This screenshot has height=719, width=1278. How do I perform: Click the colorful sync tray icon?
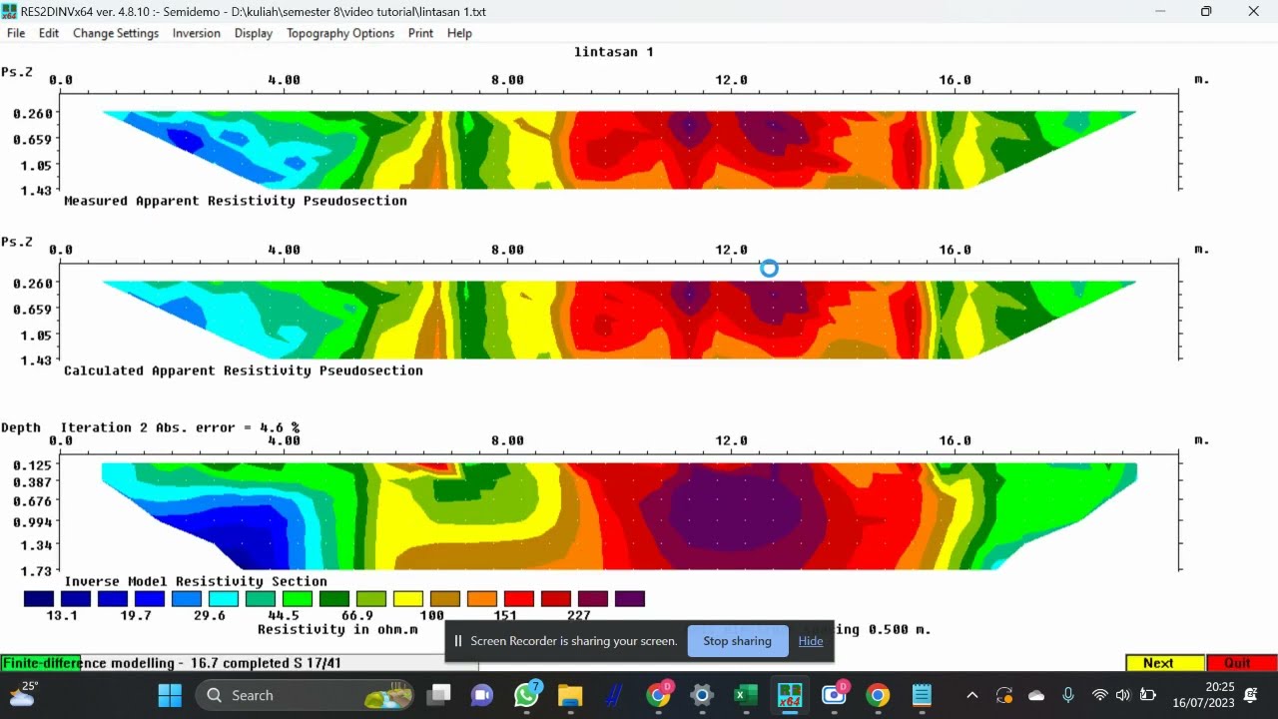click(x=1004, y=695)
